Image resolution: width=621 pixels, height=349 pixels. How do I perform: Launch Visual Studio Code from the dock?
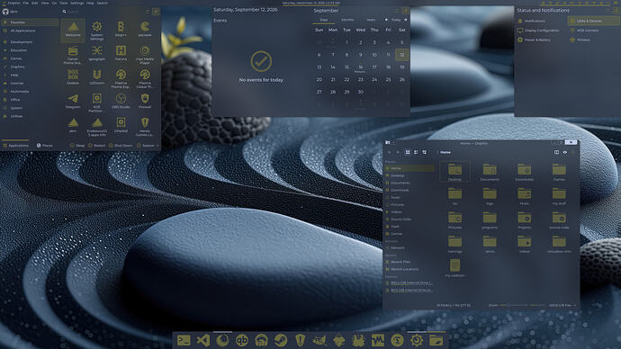(203, 340)
